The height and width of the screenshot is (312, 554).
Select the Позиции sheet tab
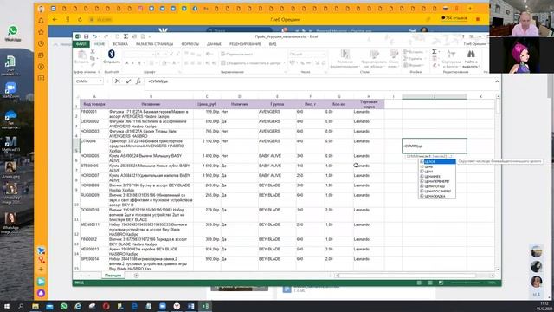(x=113, y=276)
